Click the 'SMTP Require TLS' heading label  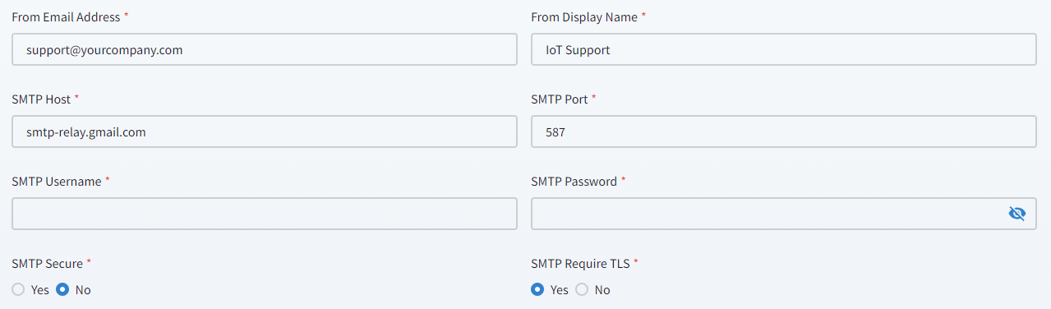580,263
